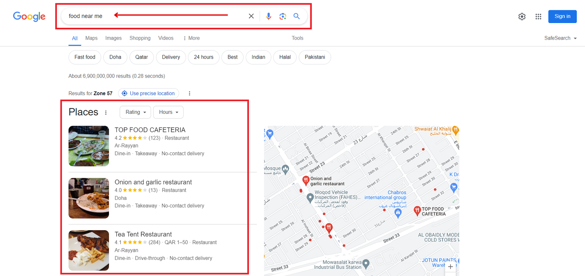Click the JOTUN PAINTS map label
Viewport: 585px width, 276px height.
pyautogui.click(x=440, y=262)
